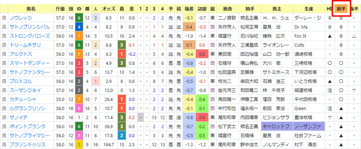Sort by the オッズ column header

pyautogui.click(x=108, y=9)
